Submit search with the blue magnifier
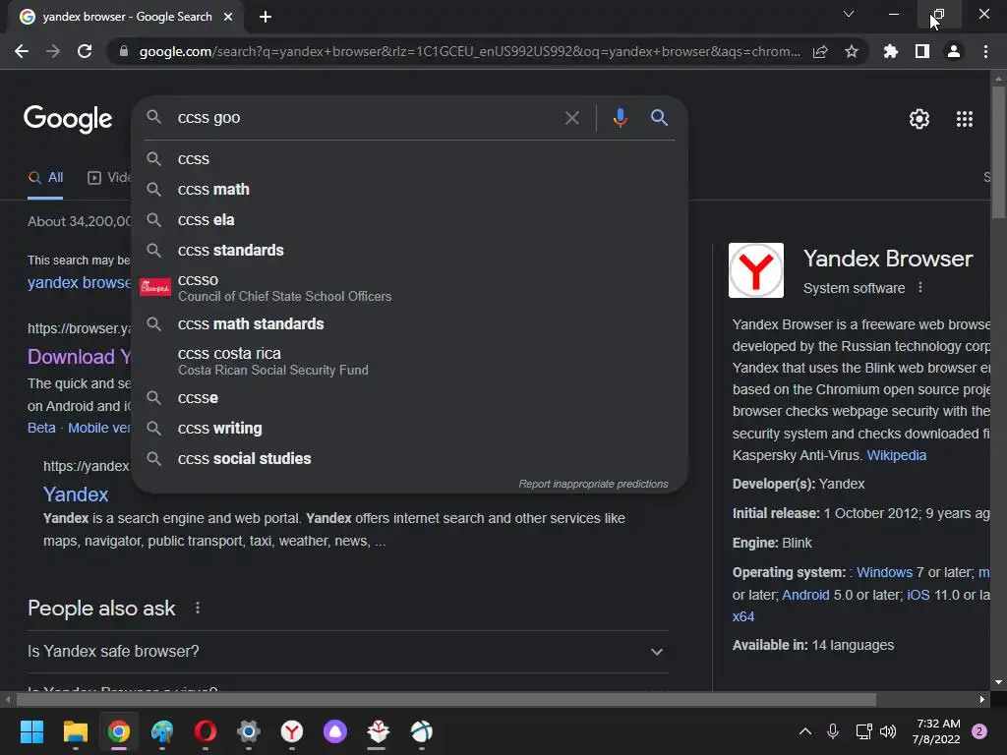 tap(659, 118)
